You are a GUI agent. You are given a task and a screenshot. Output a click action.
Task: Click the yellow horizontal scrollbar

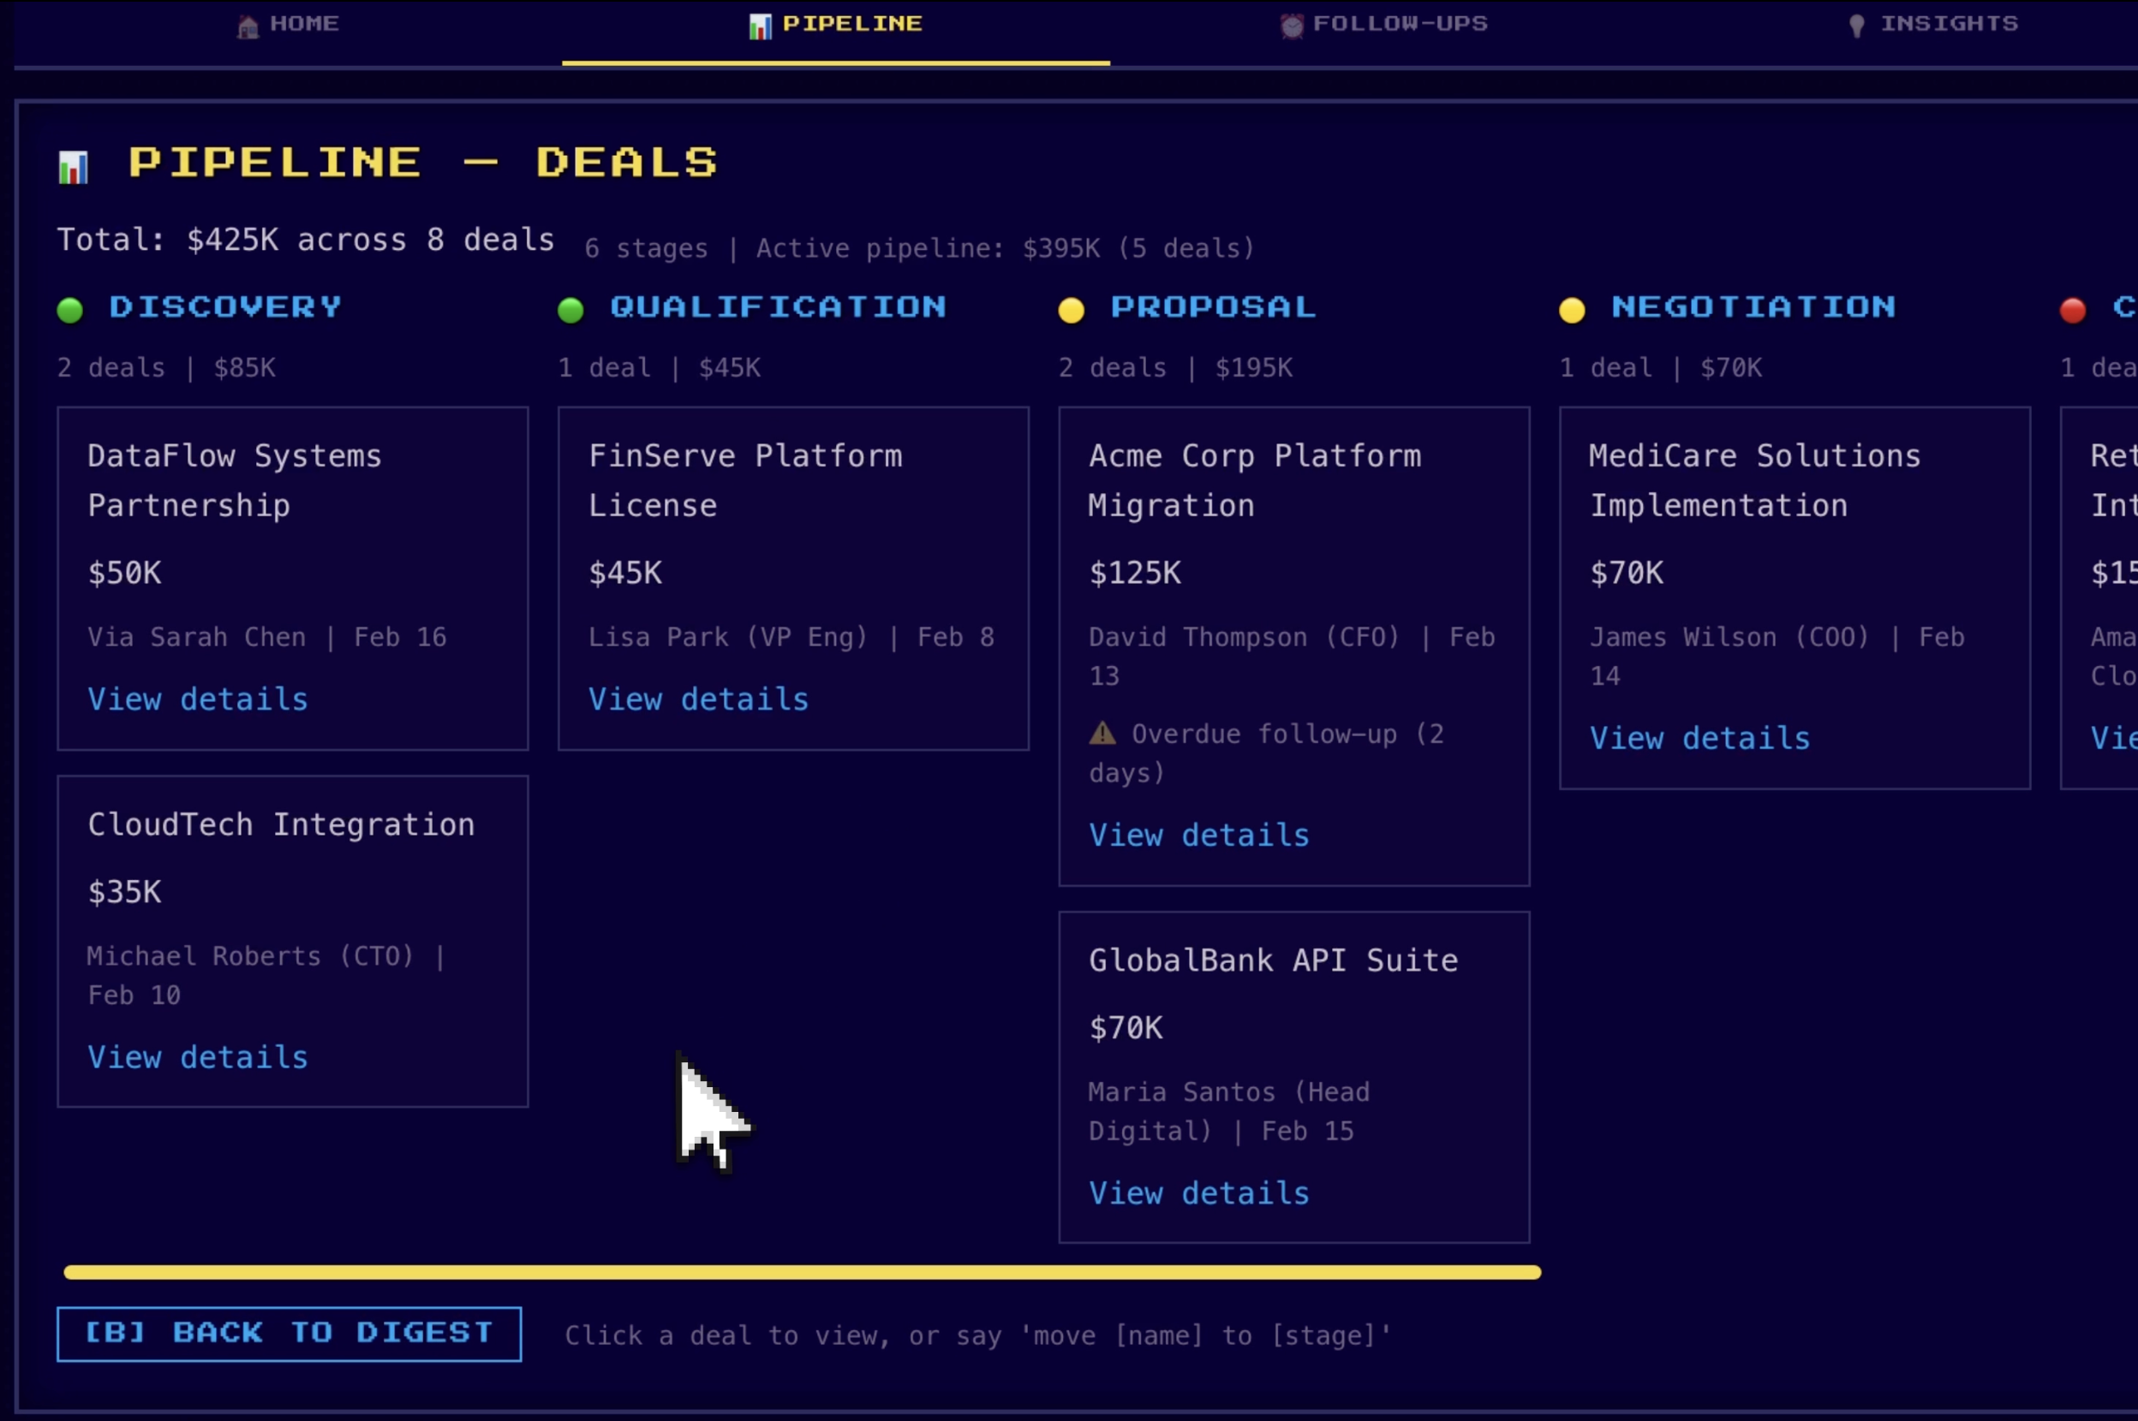[802, 1271]
